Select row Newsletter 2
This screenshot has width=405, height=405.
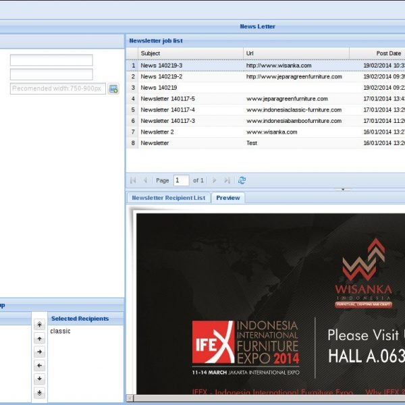(265, 132)
